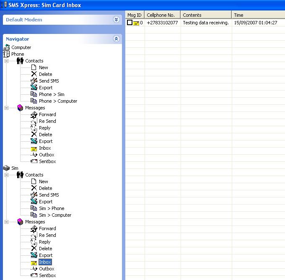This screenshot has height=280, width=285.
Task: Click the Forward icon under Phone Messages
Action: tap(34, 114)
